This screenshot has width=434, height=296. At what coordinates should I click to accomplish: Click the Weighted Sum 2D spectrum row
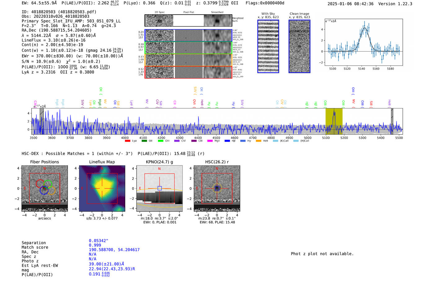click(x=188, y=20)
